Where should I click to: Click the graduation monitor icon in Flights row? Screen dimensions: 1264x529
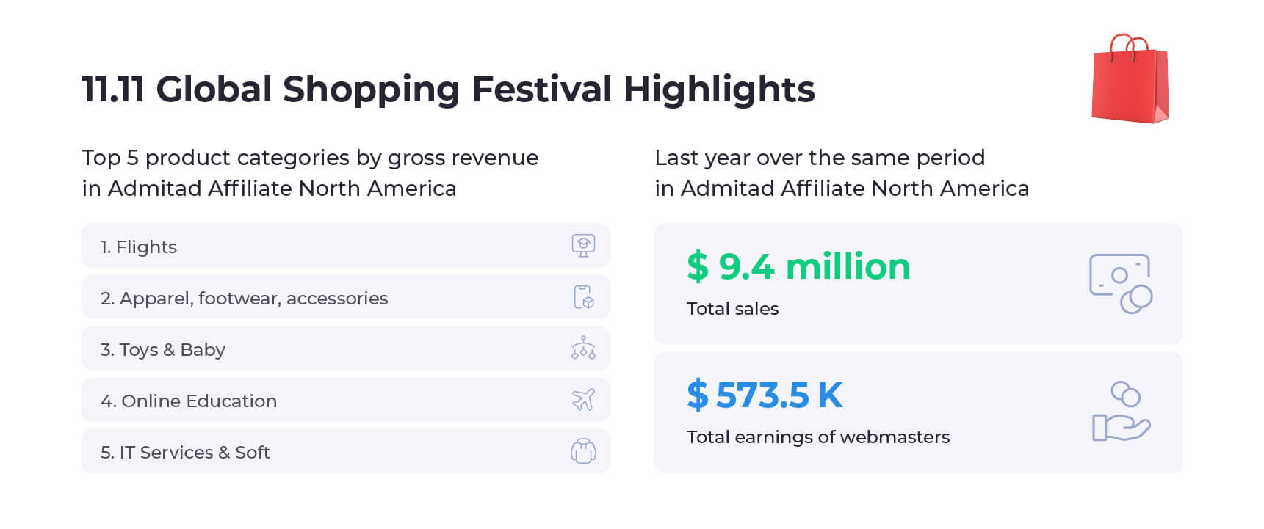point(583,245)
